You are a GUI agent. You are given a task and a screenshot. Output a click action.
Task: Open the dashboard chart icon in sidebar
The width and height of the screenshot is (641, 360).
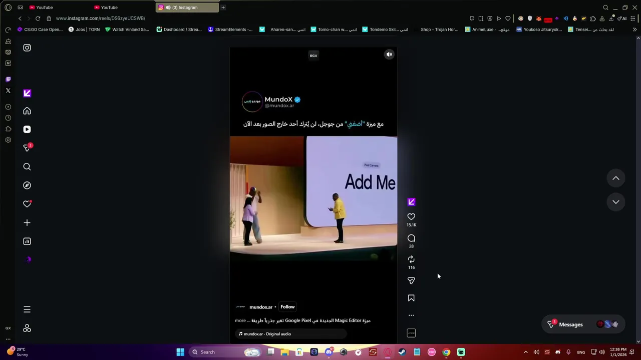pos(27,241)
